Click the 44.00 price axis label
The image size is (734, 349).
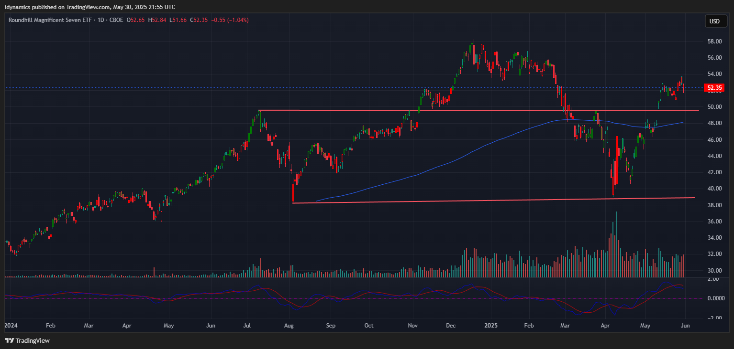click(x=714, y=156)
